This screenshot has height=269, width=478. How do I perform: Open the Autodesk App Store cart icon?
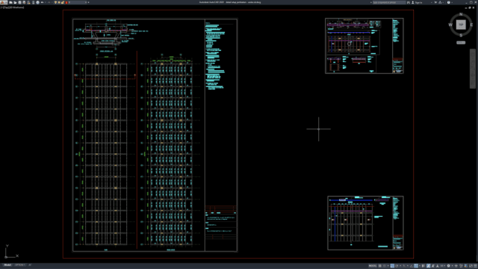tap(435, 2)
